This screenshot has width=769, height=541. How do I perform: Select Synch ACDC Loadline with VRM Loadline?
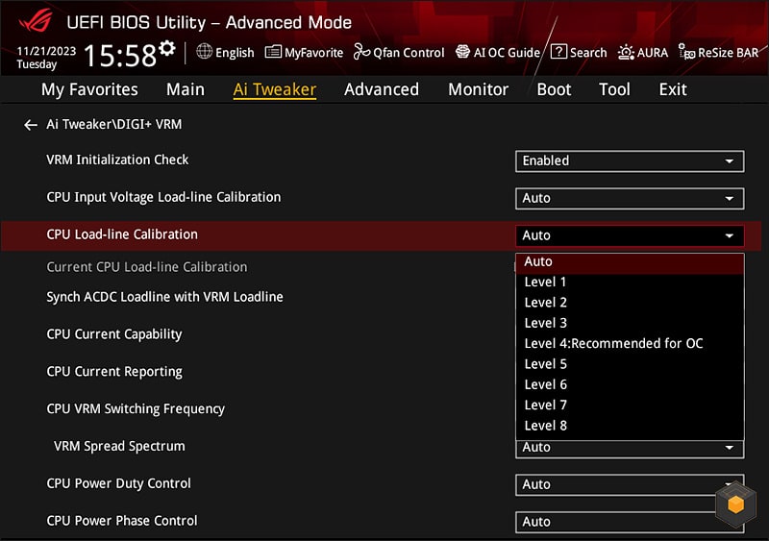(x=164, y=297)
